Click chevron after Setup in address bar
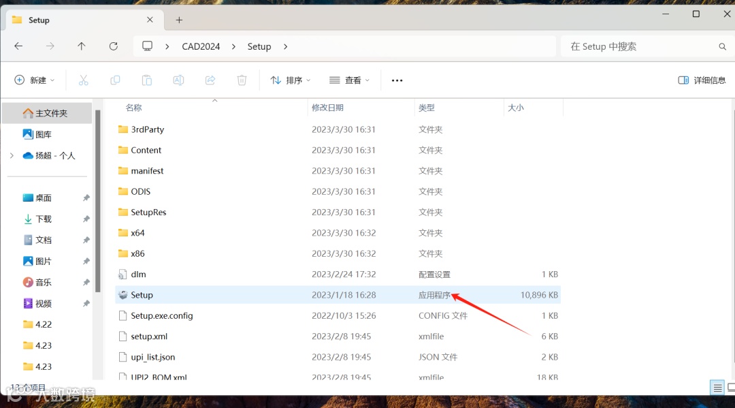This screenshot has width=735, height=408. click(x=285, y=46)
